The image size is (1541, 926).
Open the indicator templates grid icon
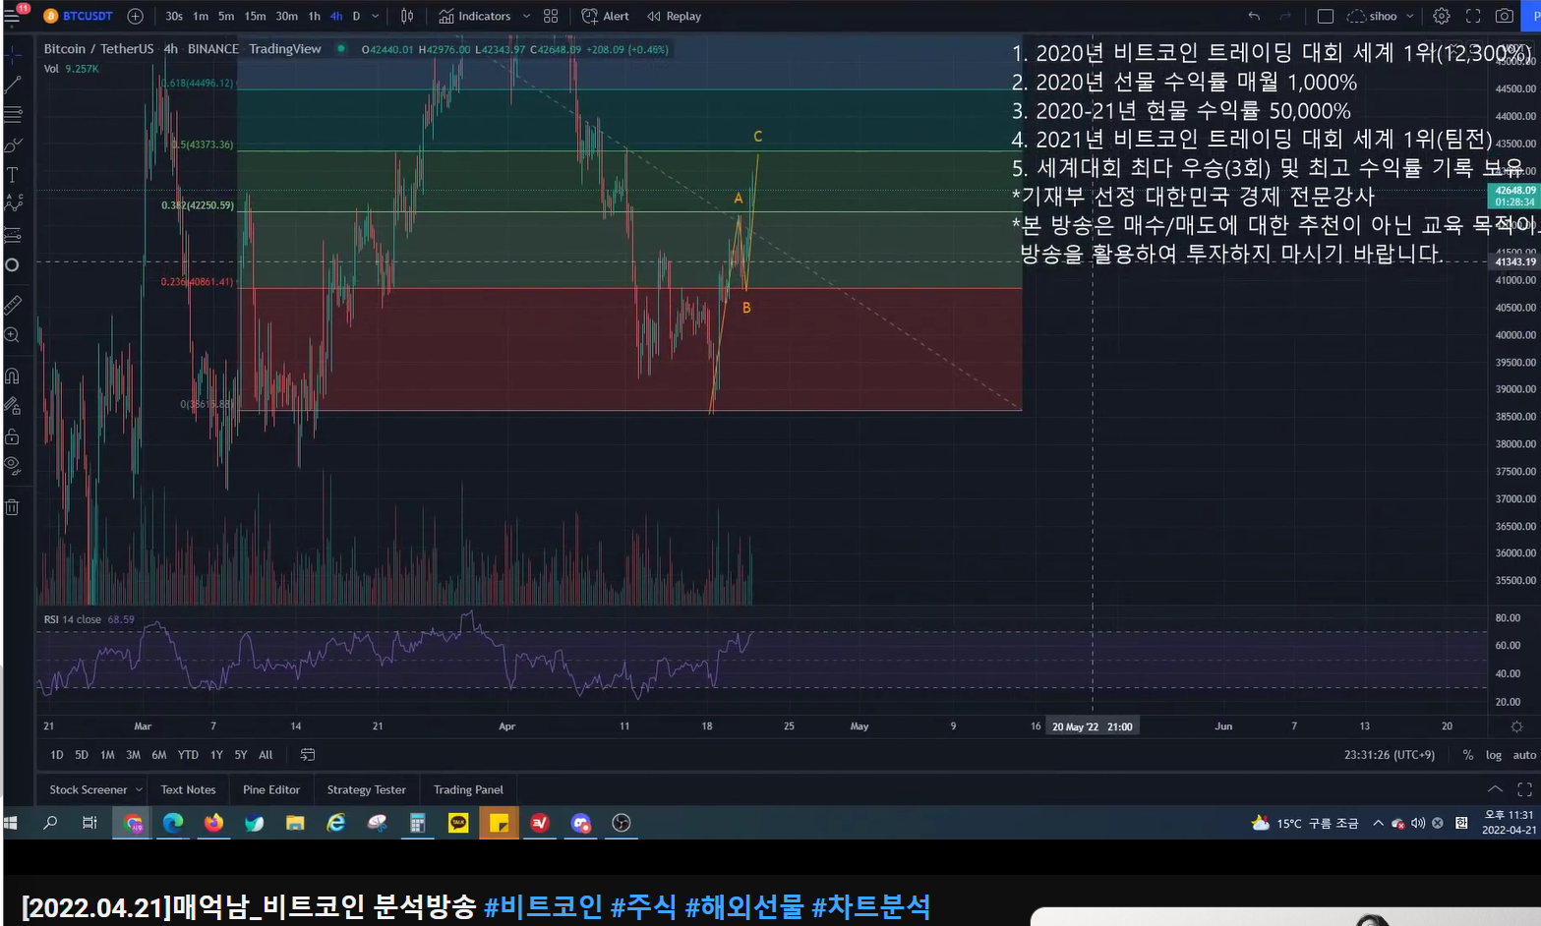[551, 16]
